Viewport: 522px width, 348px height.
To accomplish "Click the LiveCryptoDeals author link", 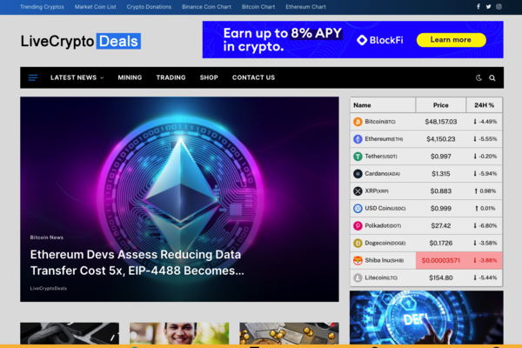I will pyautogui.click(x=49, y=288).
